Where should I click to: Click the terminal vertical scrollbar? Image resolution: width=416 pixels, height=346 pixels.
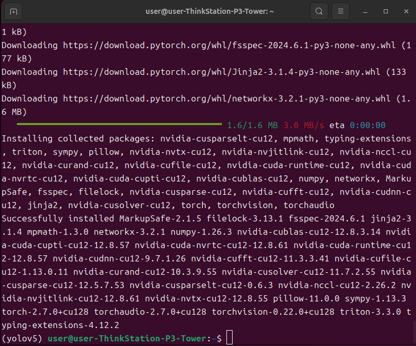pyautogui.click(x=414, y=332)
